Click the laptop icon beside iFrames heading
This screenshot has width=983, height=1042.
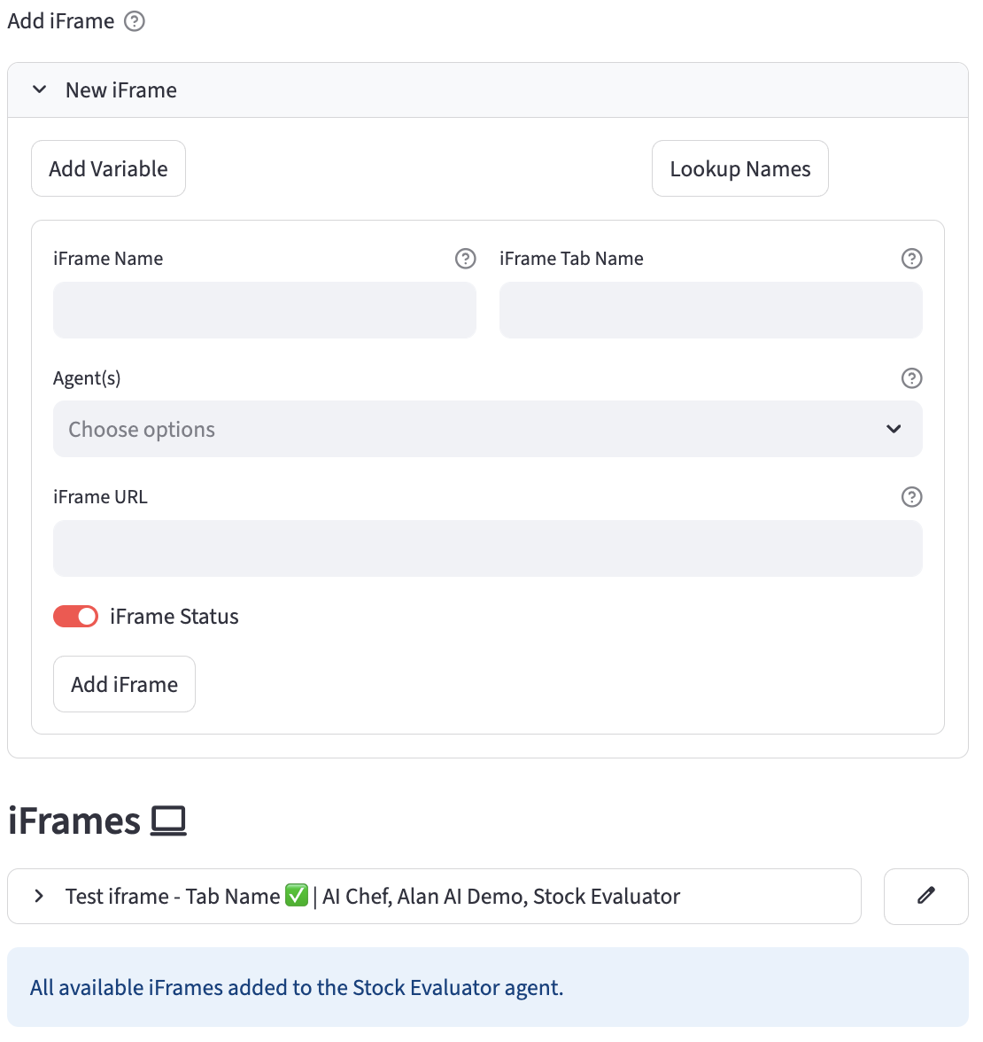[168, 821]
